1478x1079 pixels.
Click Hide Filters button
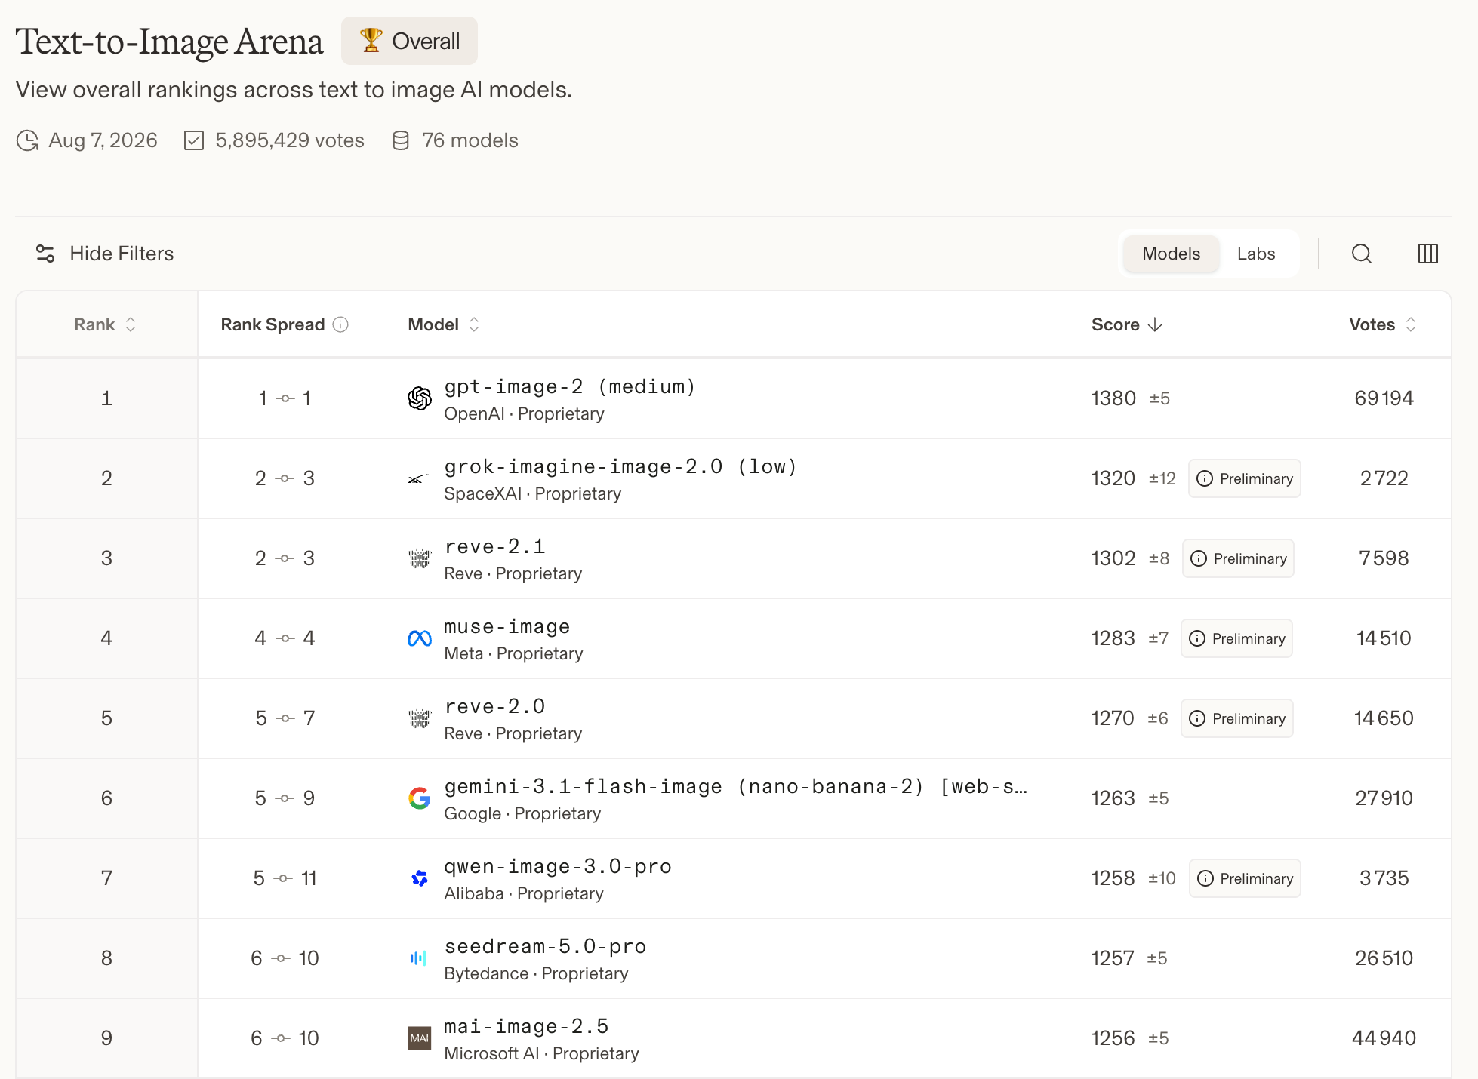[105, 254]
